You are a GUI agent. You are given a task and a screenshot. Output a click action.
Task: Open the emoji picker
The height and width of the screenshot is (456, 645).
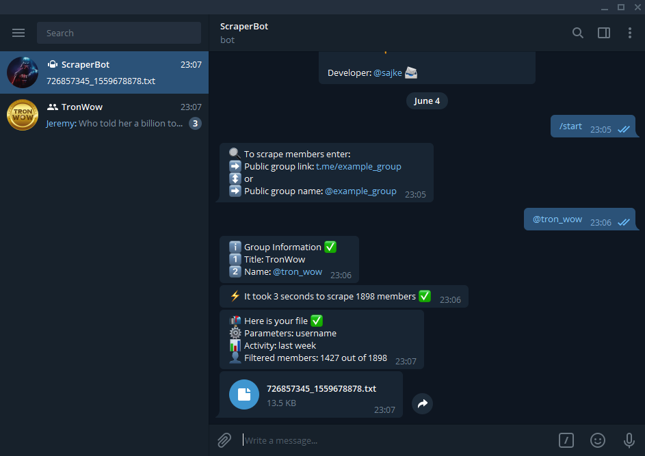coord(597,440)
